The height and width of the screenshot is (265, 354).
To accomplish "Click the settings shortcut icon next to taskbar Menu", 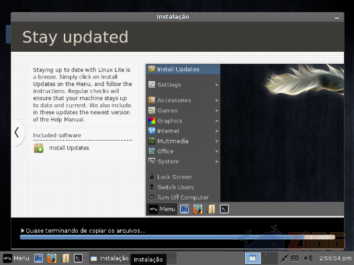I will 38,258.
